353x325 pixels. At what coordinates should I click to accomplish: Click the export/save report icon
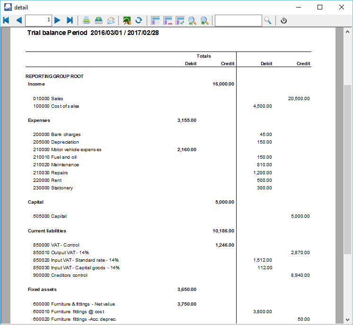(98, 20)
